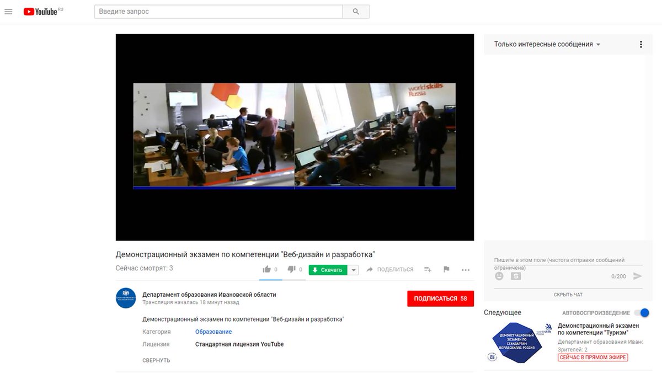Viewport: 662px width, 373px height.
Task: Click the green Скачать download button
Action: tap(328, 270)
